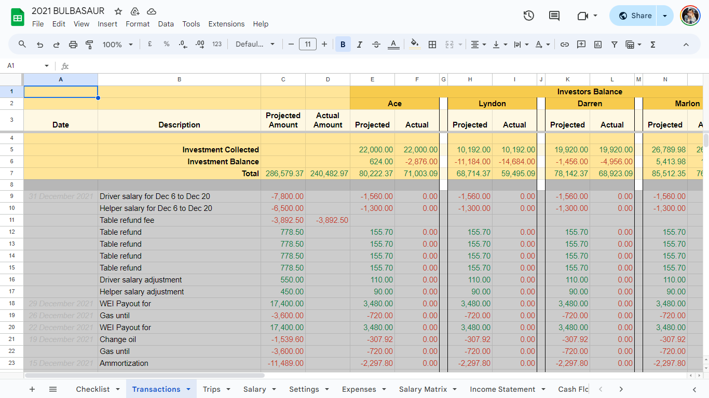The width and height of the screenshot is (709, 398).
Task: Create a filter
Action: point(615,45)
